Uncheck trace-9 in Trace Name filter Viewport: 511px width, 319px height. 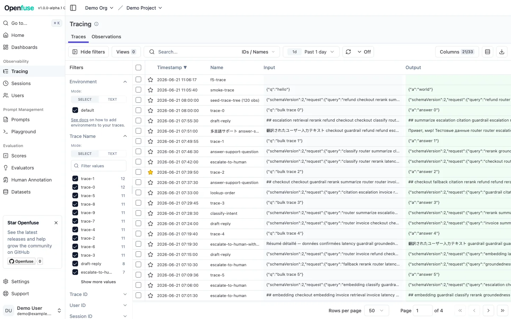tap(75, 213)
